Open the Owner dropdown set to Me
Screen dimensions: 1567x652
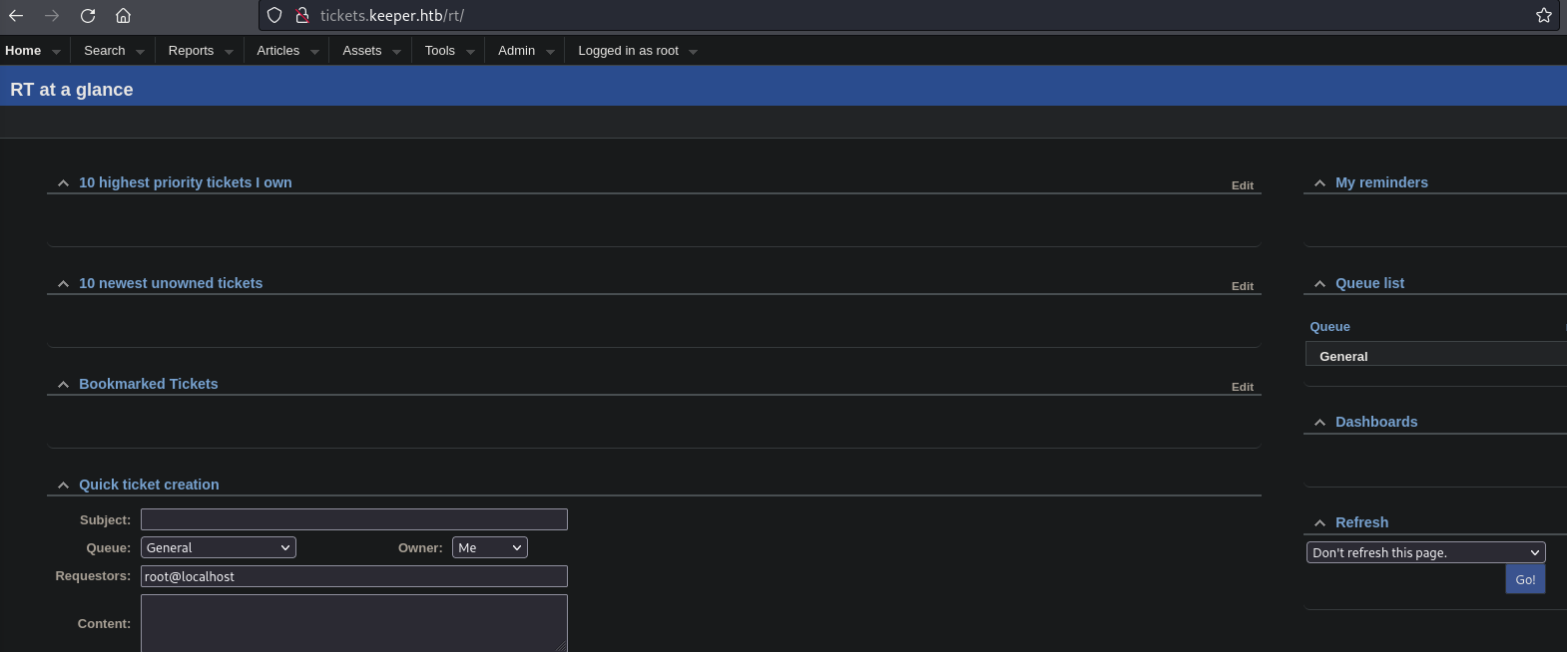coord(489,548)
